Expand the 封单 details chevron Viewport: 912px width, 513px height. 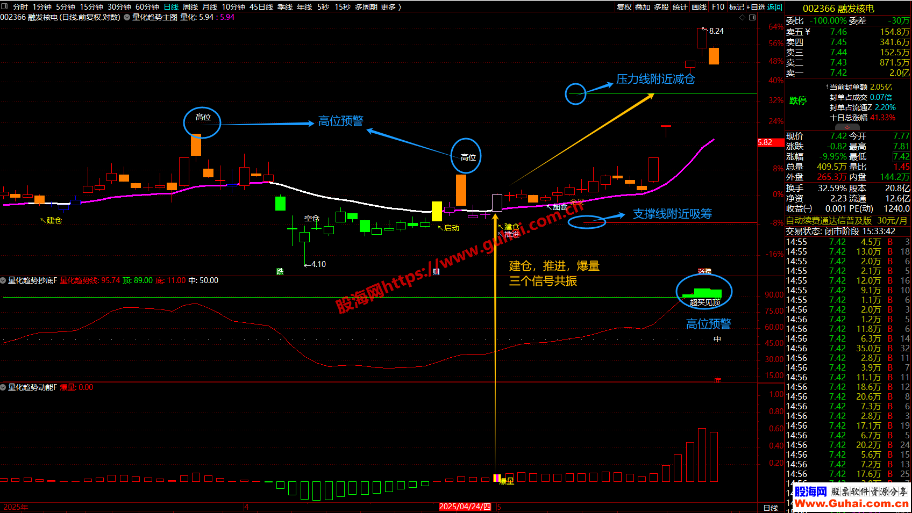tap(847, 127)
